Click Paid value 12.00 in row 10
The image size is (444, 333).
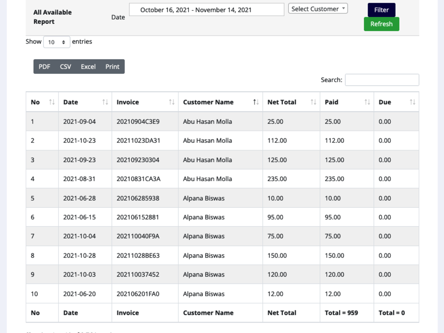pyautogui.click(x=333, y=294)
